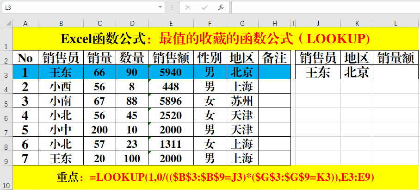The image size is (420, 190).
Task: Select column B header
Action: (61, 24)
